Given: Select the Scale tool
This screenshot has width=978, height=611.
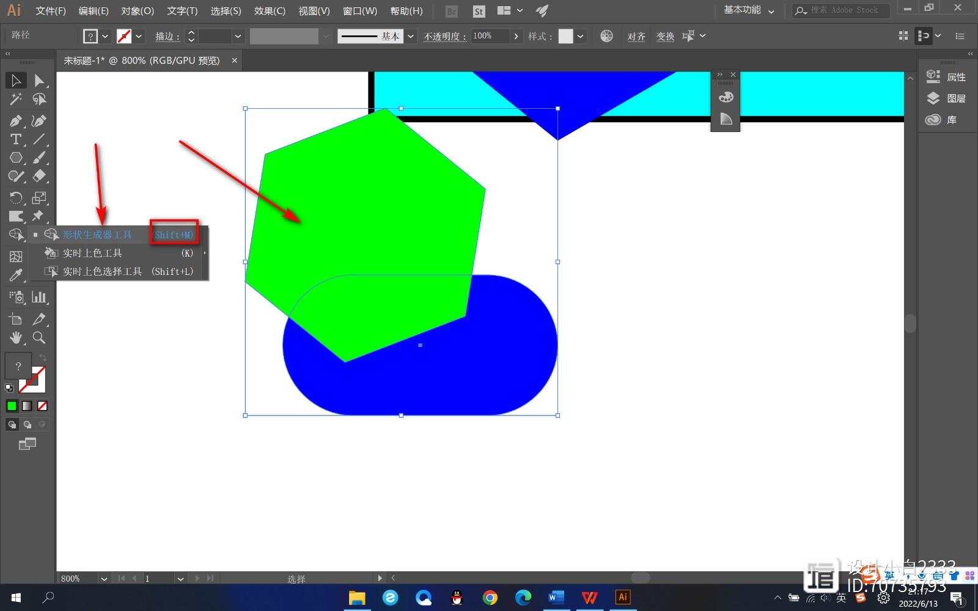Looking at the screenshot, I should [x=39, y=197].
